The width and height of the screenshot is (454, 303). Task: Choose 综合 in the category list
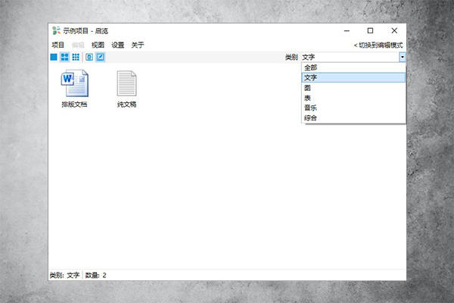353,117
